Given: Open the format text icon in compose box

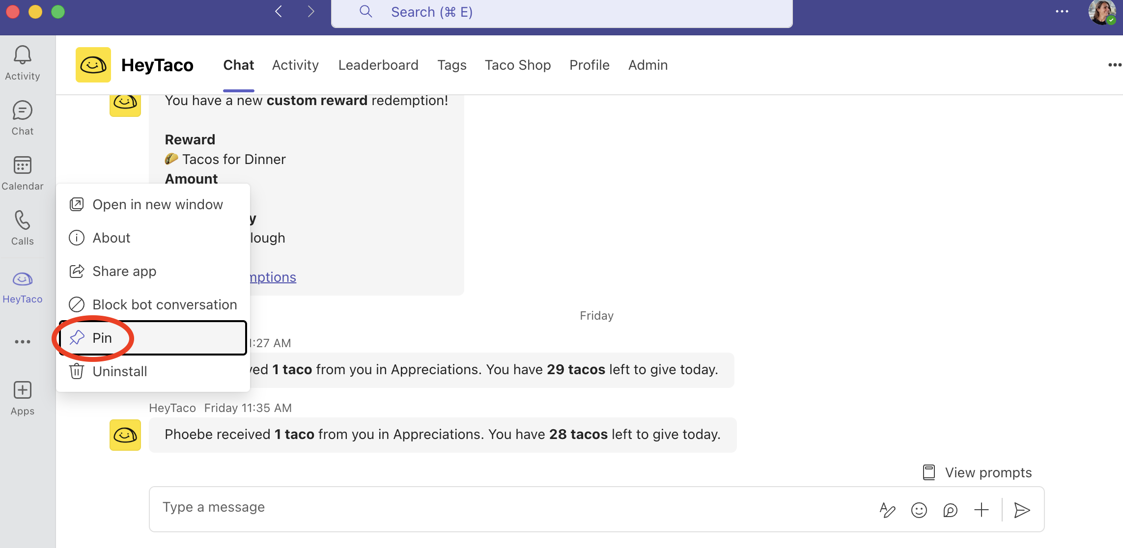Looking at the screenshot, I should (887, 510).
